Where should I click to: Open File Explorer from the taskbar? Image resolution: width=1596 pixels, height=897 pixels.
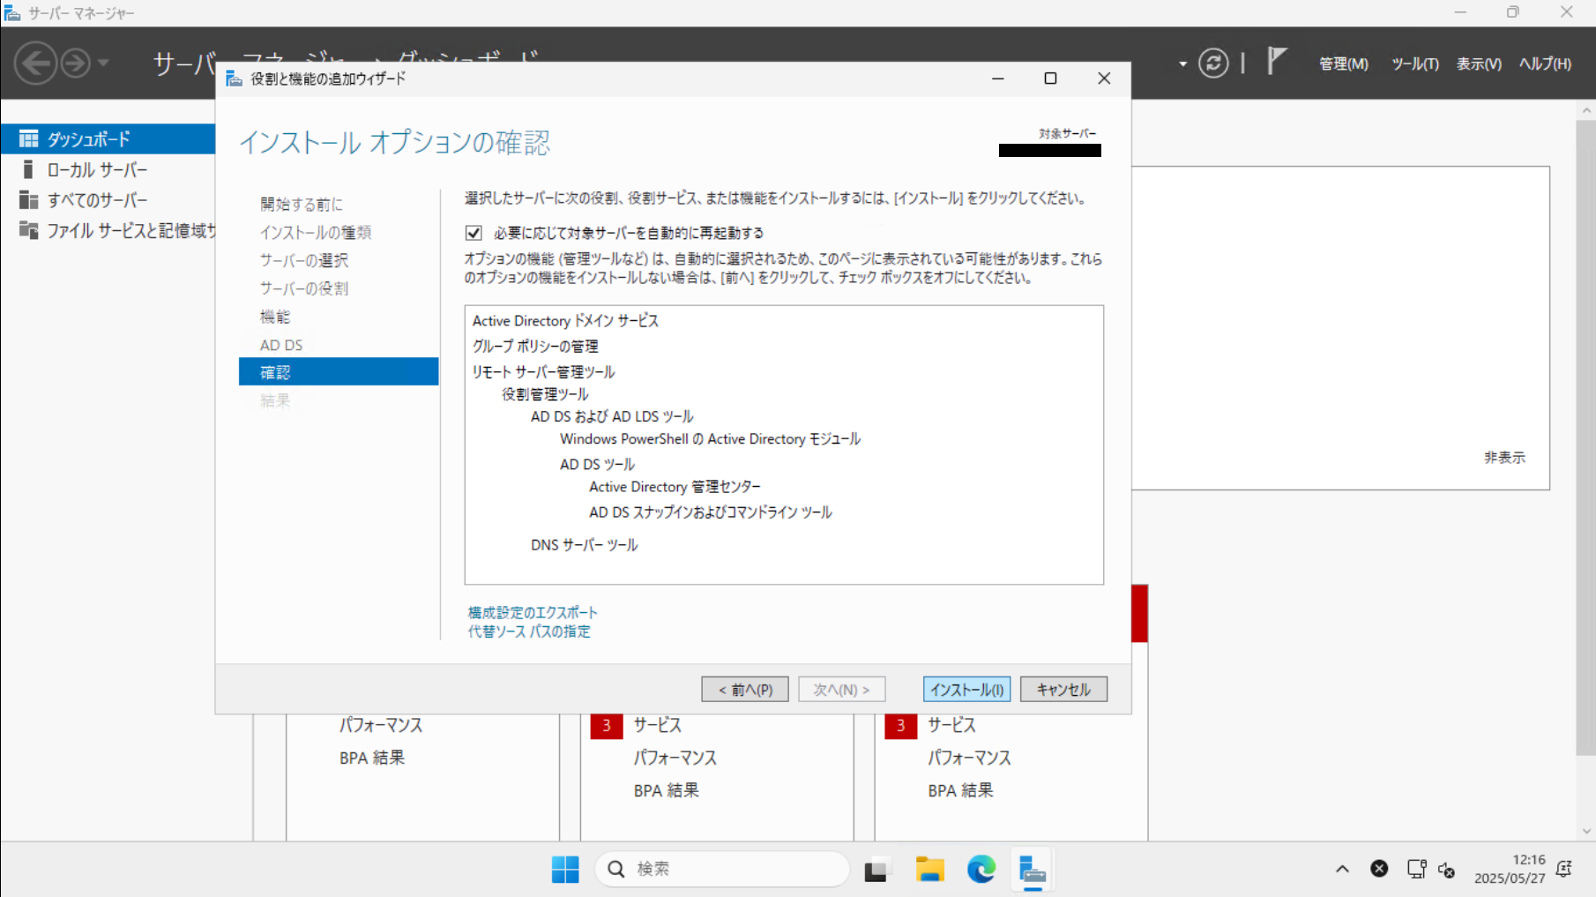point(929,869)
